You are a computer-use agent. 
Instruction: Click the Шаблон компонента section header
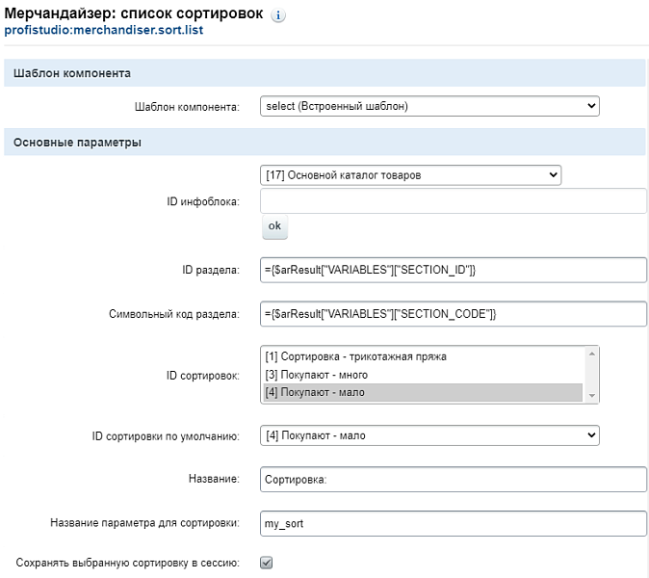[324, 73]
